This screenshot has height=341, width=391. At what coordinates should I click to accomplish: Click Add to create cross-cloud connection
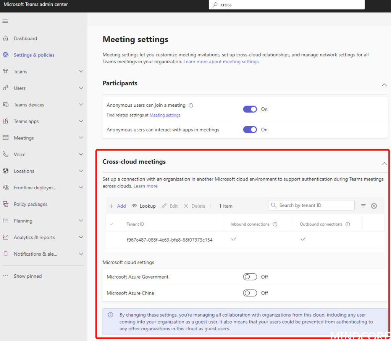118,206
